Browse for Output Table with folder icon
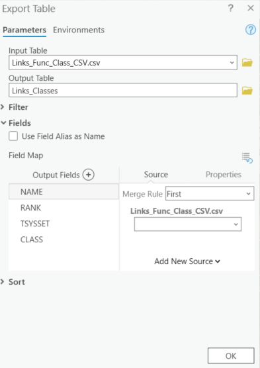This screenshot has width=260, height=368. click(x=247, y=91)
